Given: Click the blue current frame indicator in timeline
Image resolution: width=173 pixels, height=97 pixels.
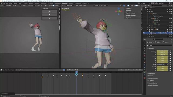Looking at the screenshot, I should (76, 72).
